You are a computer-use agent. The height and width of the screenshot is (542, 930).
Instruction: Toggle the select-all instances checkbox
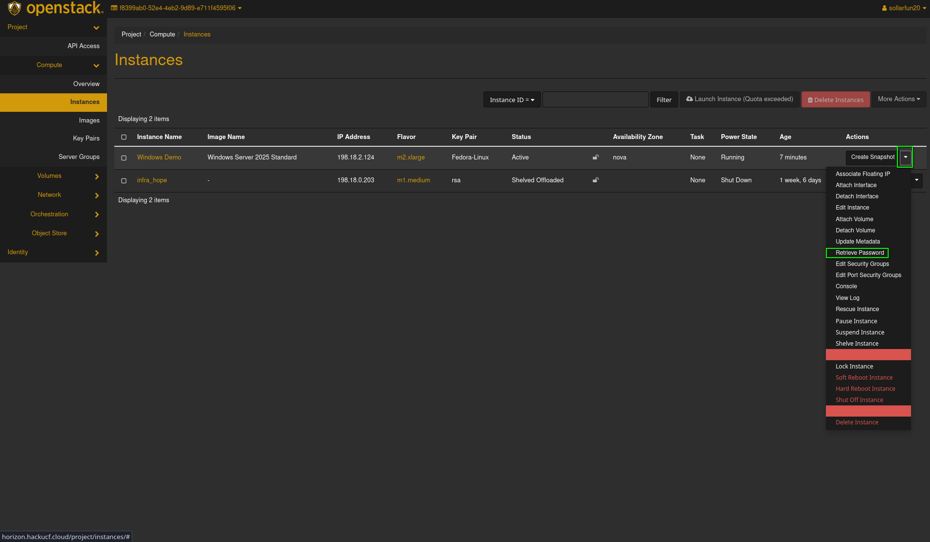point(124,137)
